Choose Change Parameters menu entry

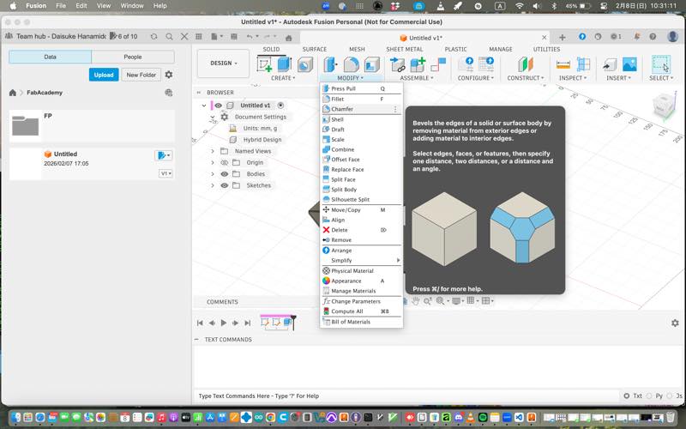click(x=361, y=302)
